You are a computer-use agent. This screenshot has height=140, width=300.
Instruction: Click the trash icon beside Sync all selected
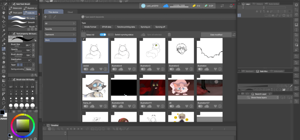click(169, 35)
